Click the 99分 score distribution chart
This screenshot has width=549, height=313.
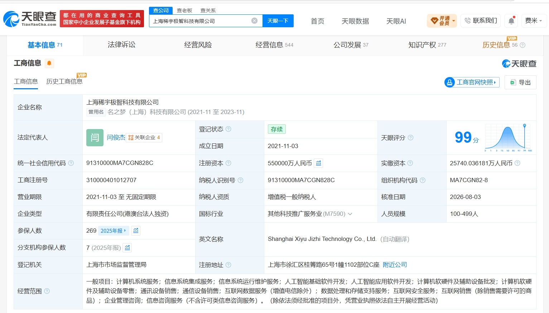pos(508,138)
